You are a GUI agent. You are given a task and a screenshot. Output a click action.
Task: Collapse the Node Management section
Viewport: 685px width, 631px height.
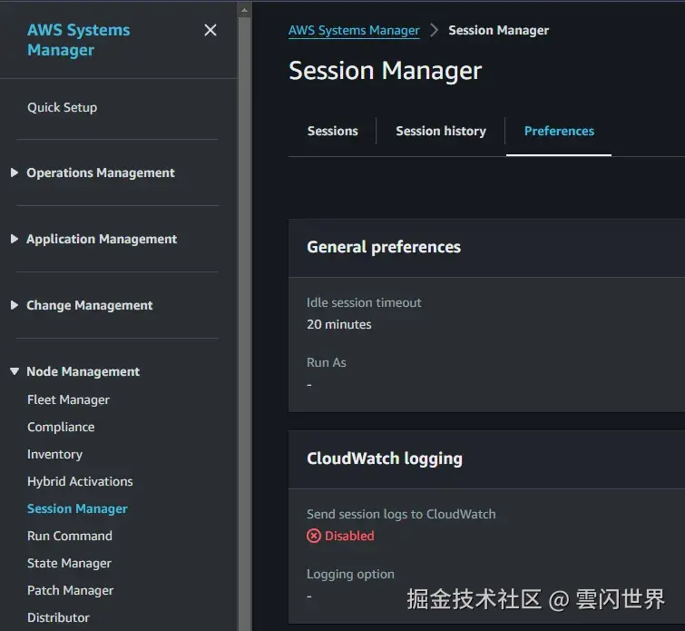[83, 371]
